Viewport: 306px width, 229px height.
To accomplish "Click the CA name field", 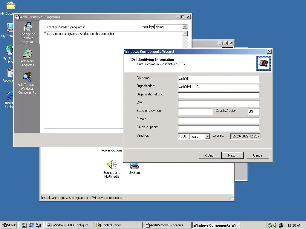I will click(219, 79).
